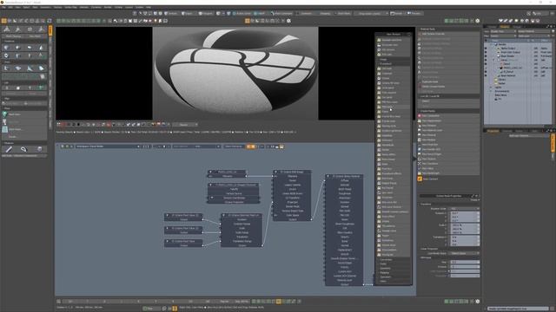Choose the Pen tool in the left toolbox
This screenshot has height=312, width=556.
click(x=9, y=149)
